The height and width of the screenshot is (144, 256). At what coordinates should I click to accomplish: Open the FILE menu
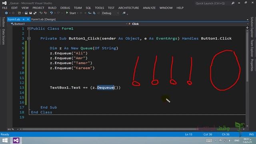point(4,8)
